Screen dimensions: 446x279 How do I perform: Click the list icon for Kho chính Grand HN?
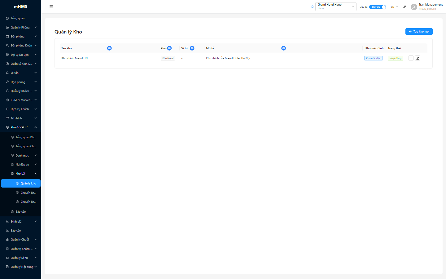tap(411, 58)
